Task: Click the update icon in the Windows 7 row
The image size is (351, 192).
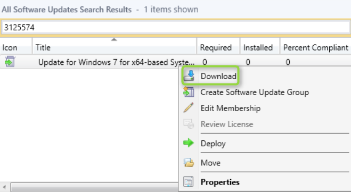Action: point(10,62)
